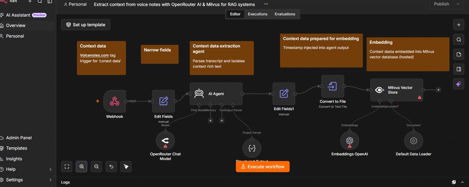Add a Tool sub-node with plus
The width and height of the screenshot is (469, 187).
pyautogui.click(x=221, y=120)
